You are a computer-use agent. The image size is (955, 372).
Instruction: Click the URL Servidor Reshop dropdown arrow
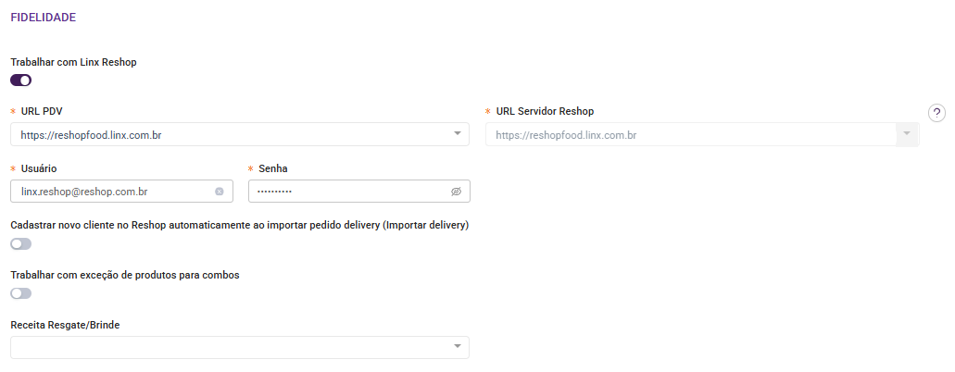pos(906,134)
